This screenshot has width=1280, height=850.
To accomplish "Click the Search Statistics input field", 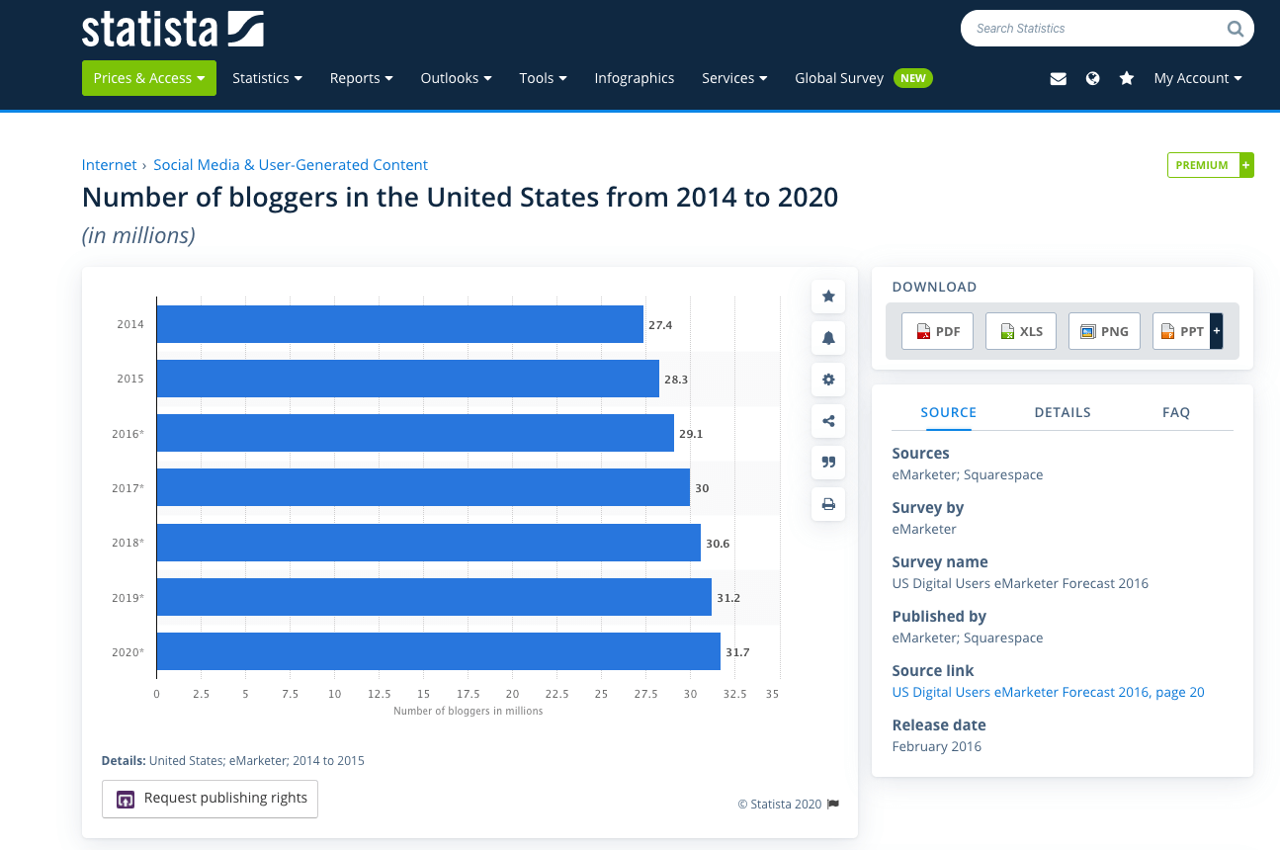I will (1092, 29).
